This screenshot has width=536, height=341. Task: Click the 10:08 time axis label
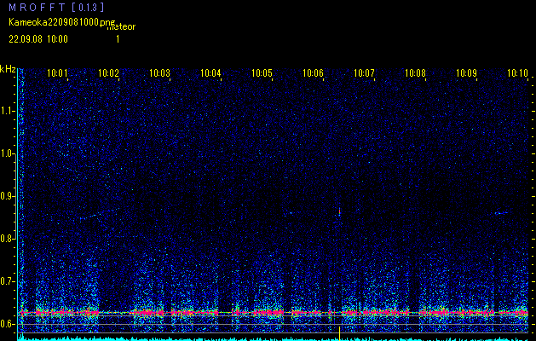pos(415,72)
